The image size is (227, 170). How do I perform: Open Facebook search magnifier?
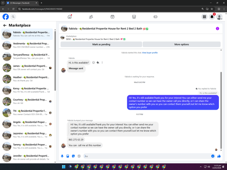tap(13, 17)
